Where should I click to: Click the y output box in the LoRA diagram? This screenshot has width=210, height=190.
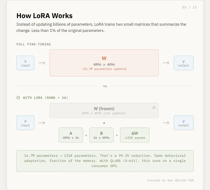point(184,123)
